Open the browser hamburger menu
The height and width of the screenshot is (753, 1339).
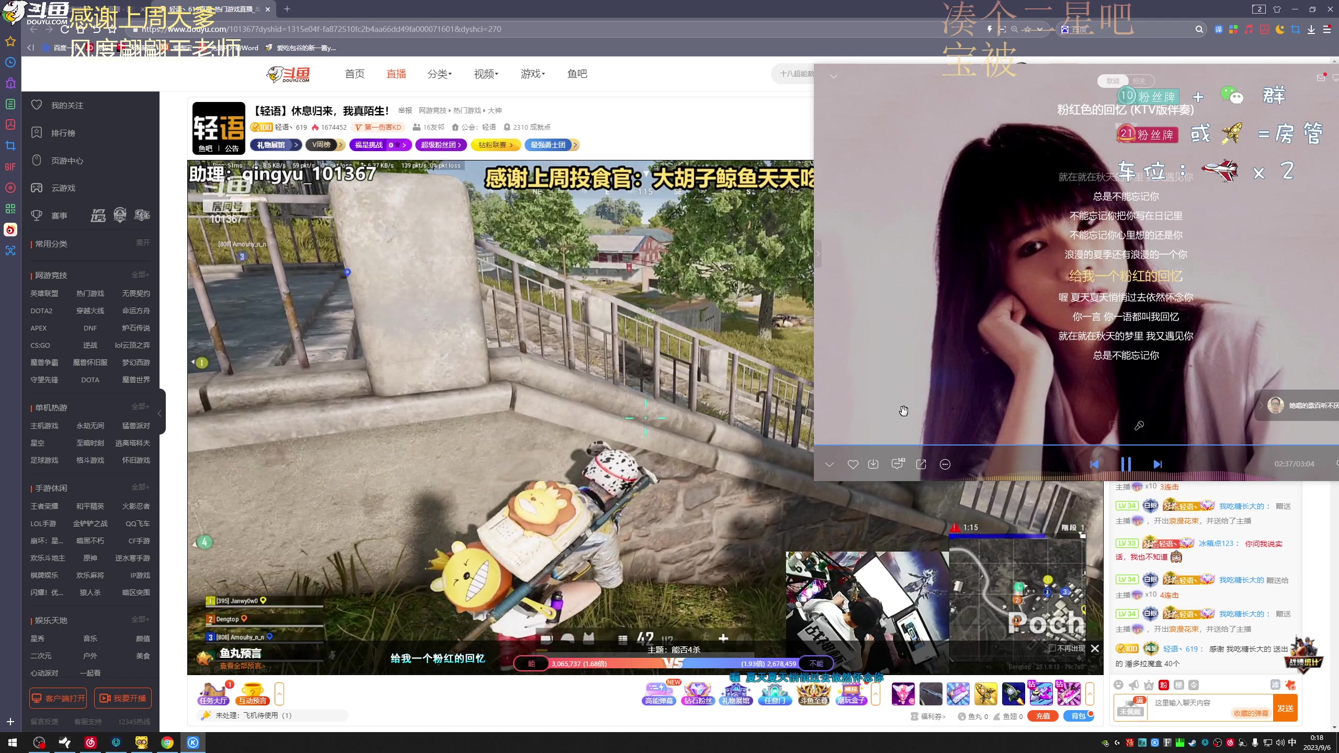pos(1327,29)
